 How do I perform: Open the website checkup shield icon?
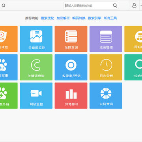pyautogui.click(x=3, y=36)
